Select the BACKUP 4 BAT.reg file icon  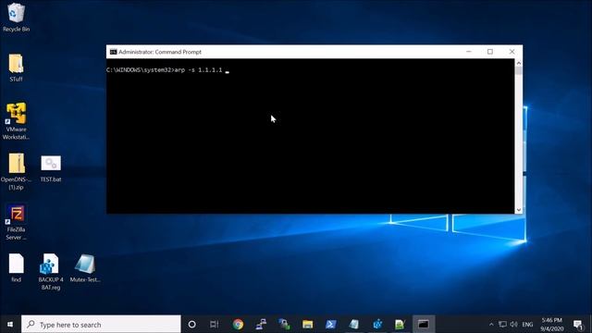(51, 272)
